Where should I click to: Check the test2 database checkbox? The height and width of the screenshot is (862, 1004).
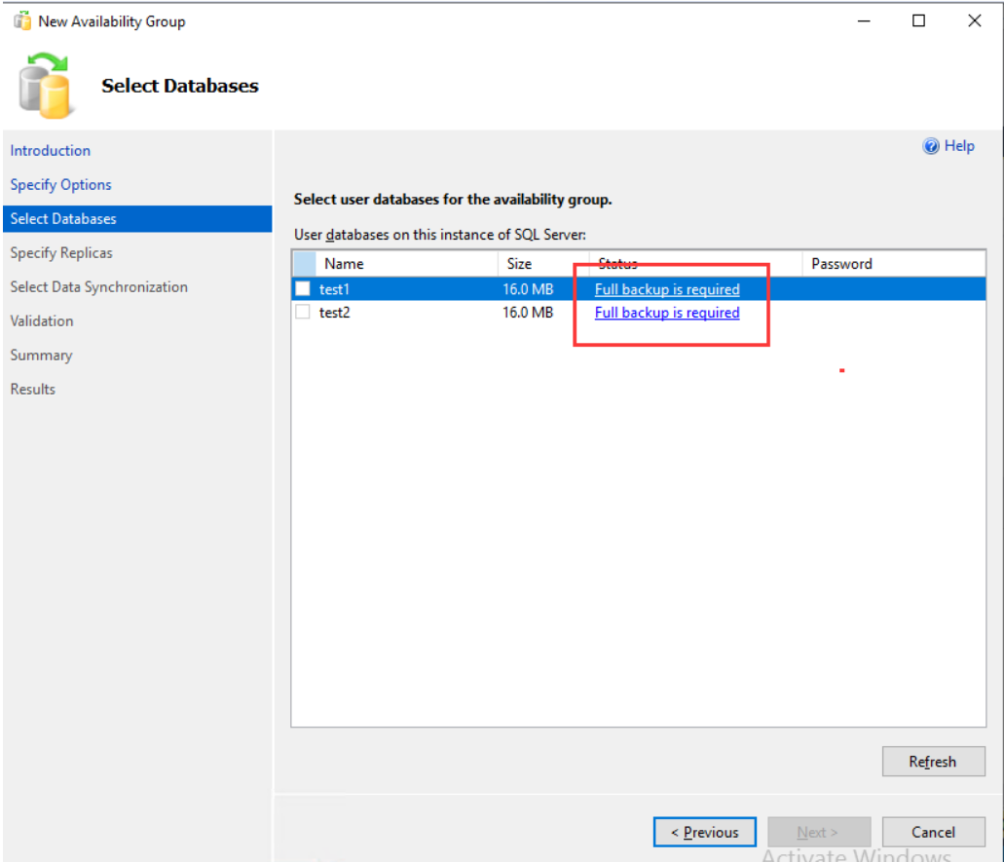pyautogui.click(x=303, y=312)
